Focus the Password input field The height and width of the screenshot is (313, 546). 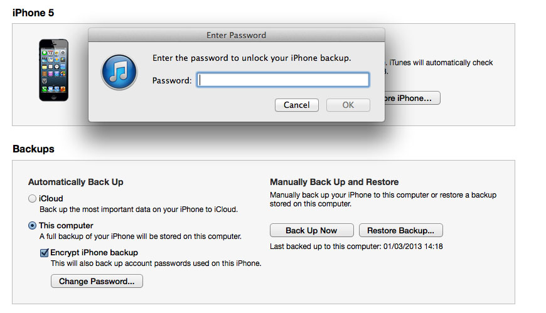coord(283,80)
